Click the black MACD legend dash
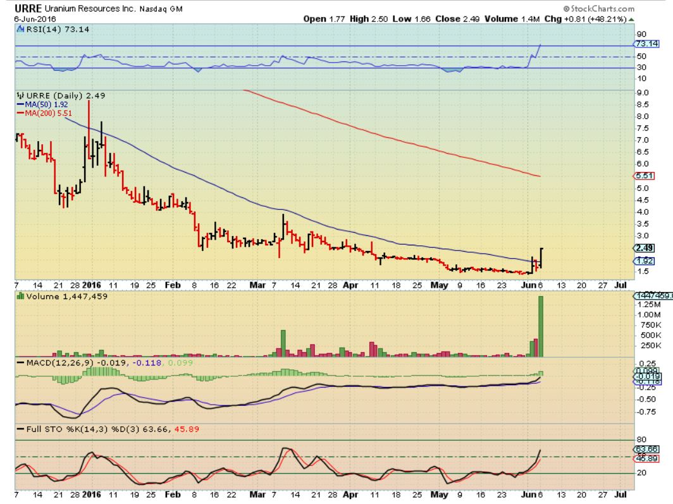 [20, 362]
